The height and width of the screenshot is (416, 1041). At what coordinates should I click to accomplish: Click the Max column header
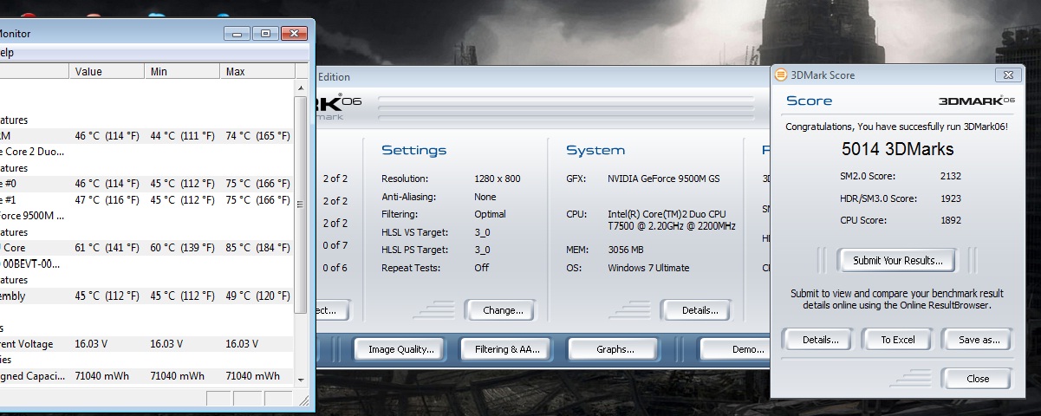pyautogui.click(x=257, y=71)
